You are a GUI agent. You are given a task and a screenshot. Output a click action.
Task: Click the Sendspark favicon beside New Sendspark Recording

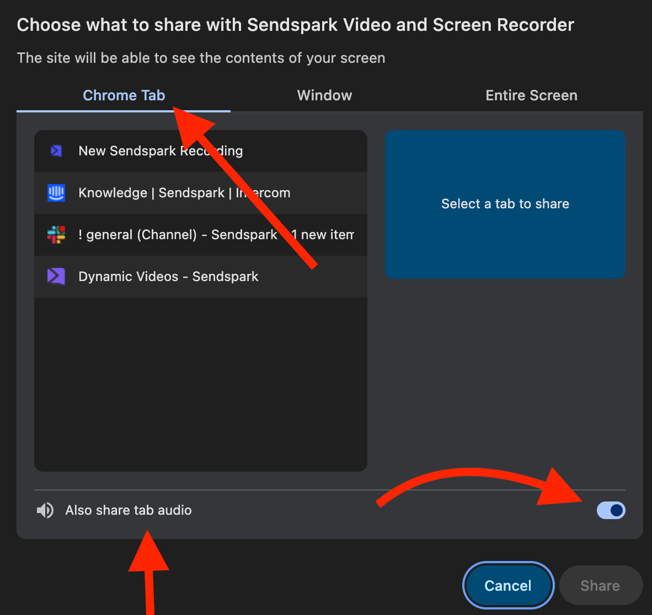[x=56, y=151]
